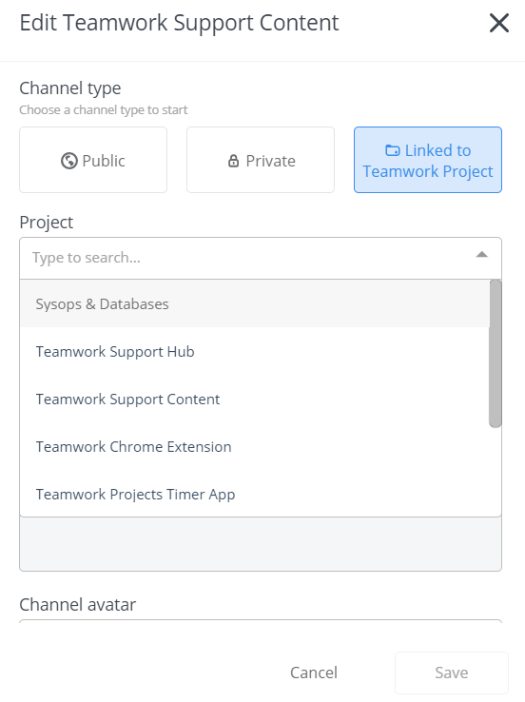Viewport: 525px width, 702px height.
Task: Close the Edit Teamwork Support Content dialog
Action: tap(499, 23)
